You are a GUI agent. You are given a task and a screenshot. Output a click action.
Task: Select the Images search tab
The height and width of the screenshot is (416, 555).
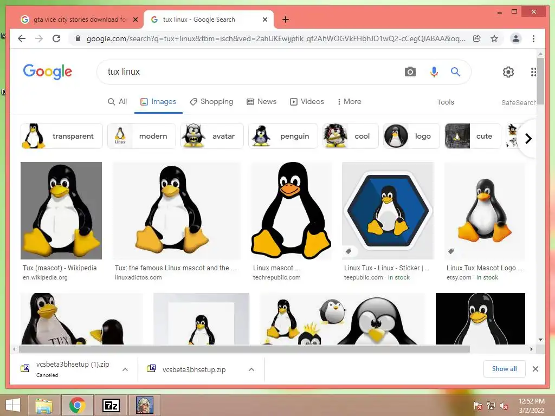[158, 101]
